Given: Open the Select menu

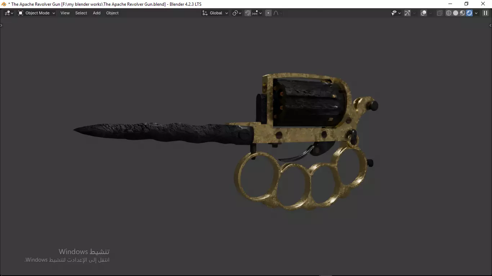Looking at the screenshot, I should tap(81, 13).
